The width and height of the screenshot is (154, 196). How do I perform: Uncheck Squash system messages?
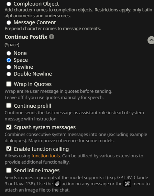point(9,127)
